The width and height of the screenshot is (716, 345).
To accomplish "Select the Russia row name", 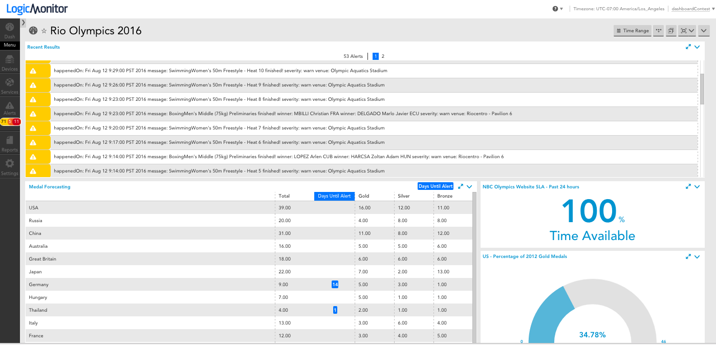I will coord(36,221).
